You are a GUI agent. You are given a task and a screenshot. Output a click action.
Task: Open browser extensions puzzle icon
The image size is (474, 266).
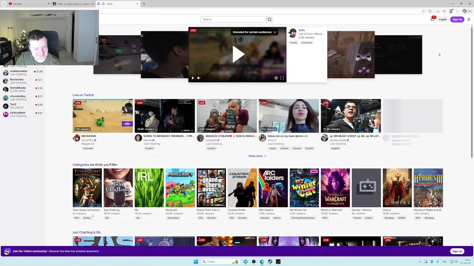[430, 11]
